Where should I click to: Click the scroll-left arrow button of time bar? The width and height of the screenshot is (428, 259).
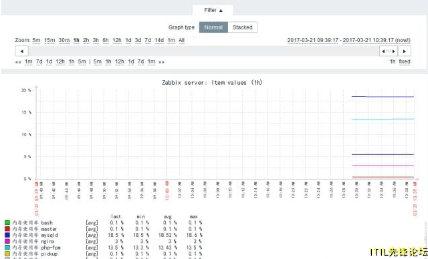point(22,51)
